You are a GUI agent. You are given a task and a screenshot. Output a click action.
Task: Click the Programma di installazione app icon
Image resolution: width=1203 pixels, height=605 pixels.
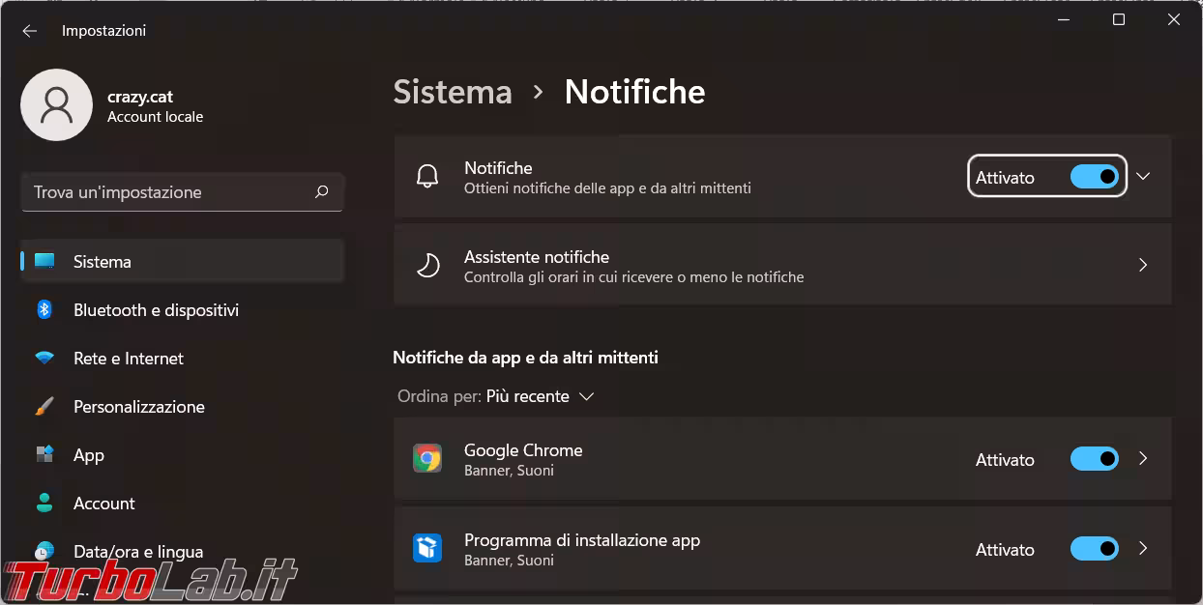click(x=427, y=549)
